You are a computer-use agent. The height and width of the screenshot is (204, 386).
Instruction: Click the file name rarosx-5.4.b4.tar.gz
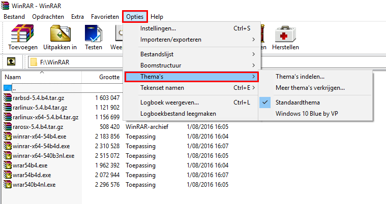click(x=38, y=127)
